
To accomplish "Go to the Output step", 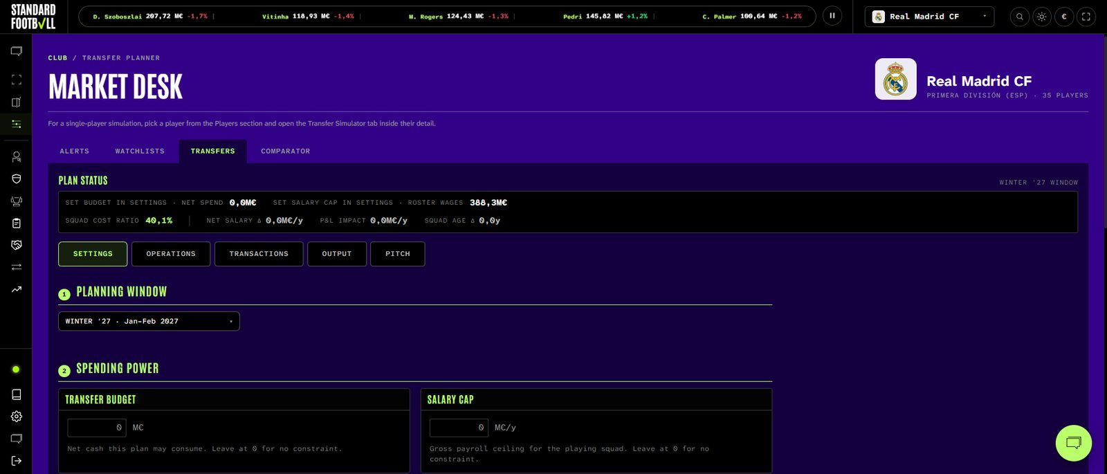I will (x=337, y=254).
